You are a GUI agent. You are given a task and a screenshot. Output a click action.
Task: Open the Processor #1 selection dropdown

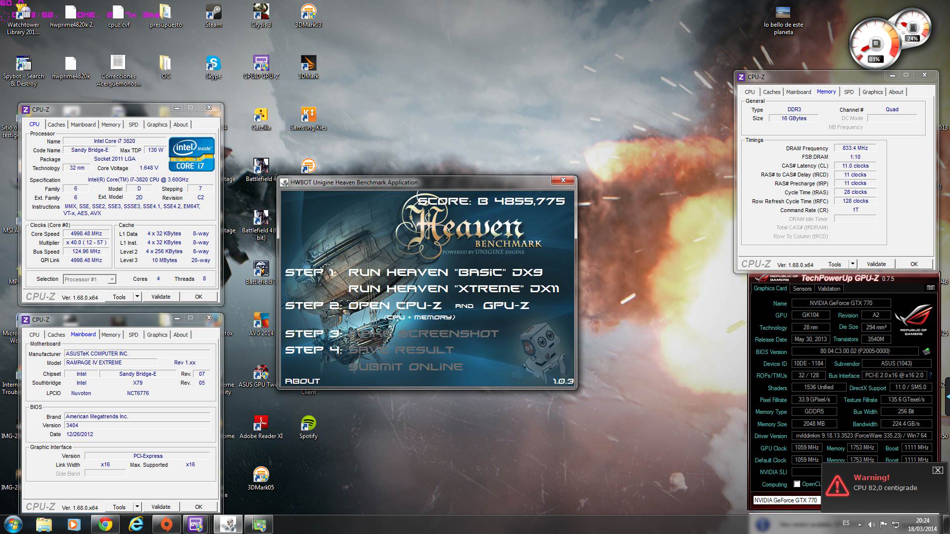90,279
